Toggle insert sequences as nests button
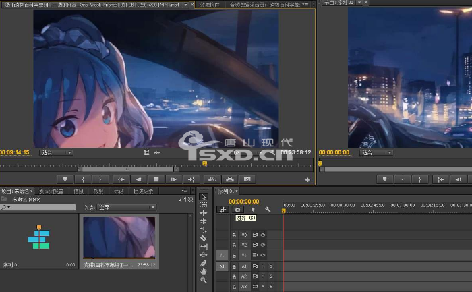This screenshot has height=292, width=472. click(223, 210)
